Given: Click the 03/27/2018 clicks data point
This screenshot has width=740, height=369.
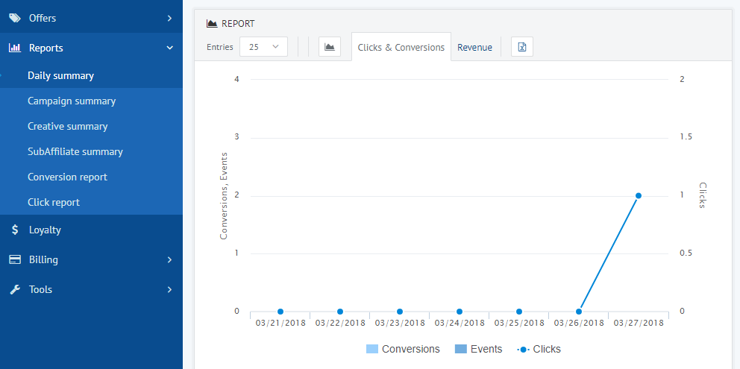Looking at the screenshot, I should coord(639,195).
